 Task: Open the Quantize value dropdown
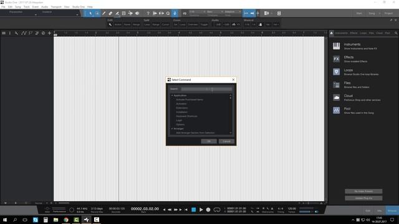point(198,12)
